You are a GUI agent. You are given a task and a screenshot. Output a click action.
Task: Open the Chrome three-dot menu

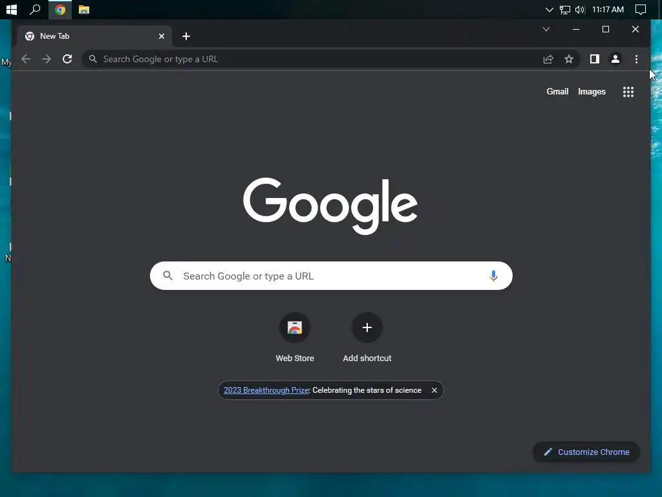636,59
